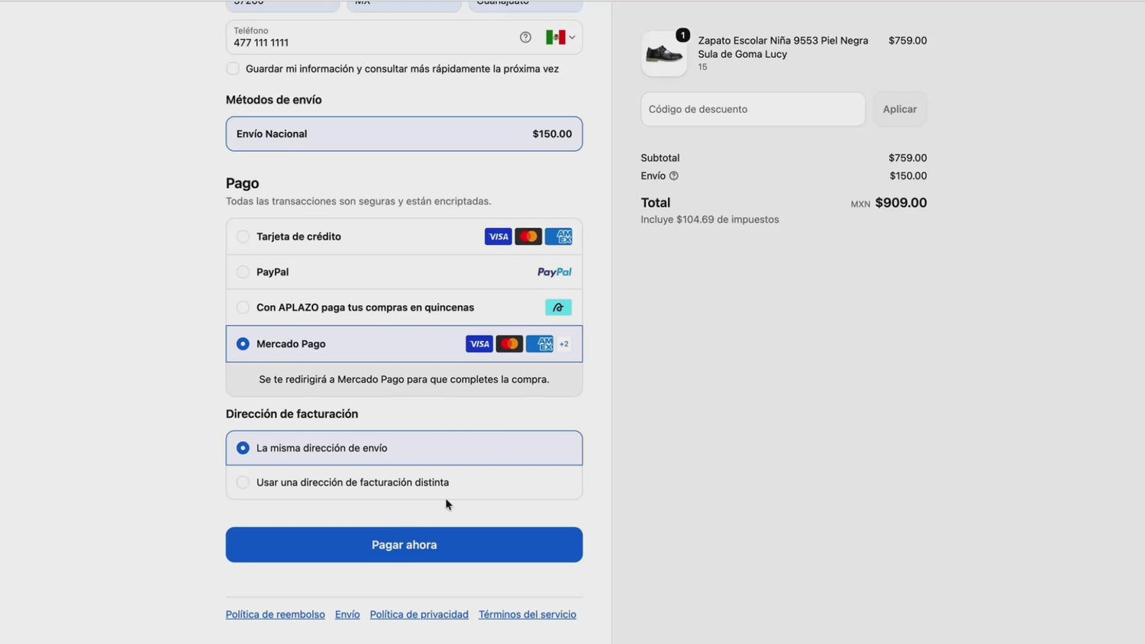Open the Mexico flag country code selector
The width and height of the screenshot is (1145, 644).
pyautogui.click(x=560, y=37)
